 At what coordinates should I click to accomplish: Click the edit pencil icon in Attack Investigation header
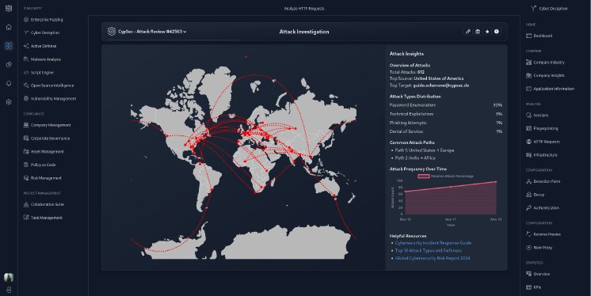pyautogui.click(x=467, y=32)
